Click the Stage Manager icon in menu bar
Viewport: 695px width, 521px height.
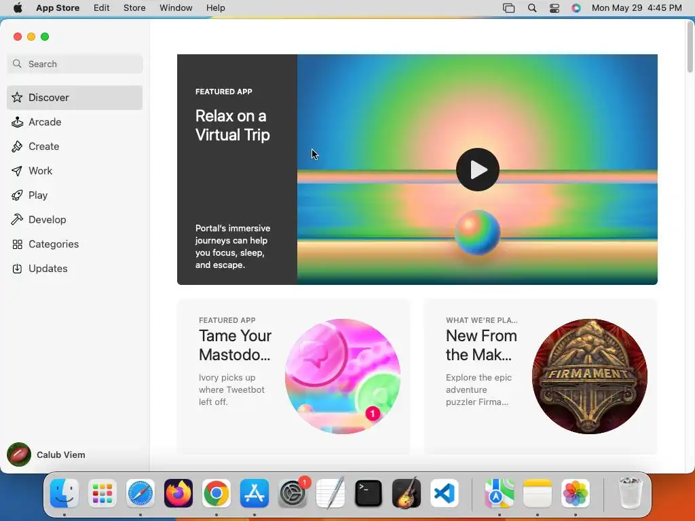509,8
